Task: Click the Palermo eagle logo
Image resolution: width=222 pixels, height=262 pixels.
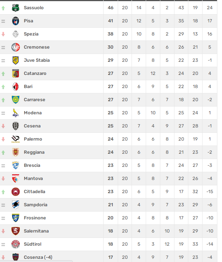Action: 16,139
